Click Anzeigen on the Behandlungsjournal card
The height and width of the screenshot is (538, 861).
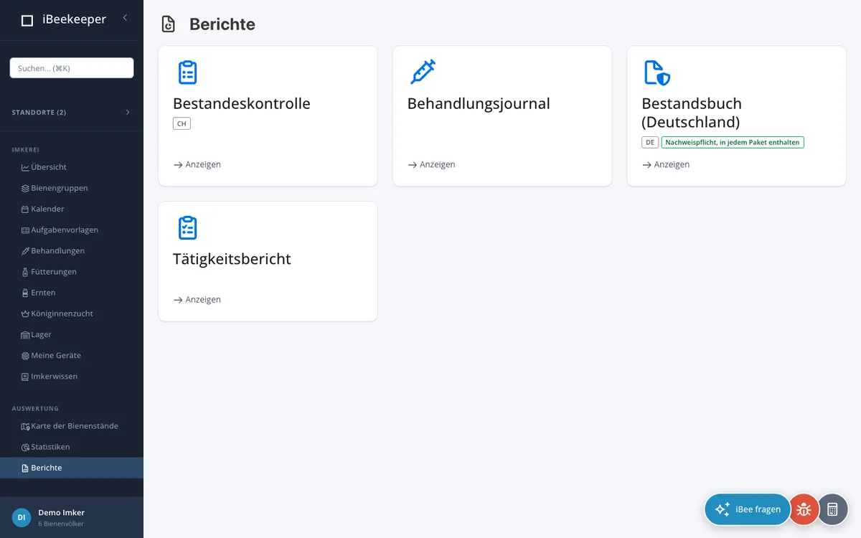[x=432, y=164]
